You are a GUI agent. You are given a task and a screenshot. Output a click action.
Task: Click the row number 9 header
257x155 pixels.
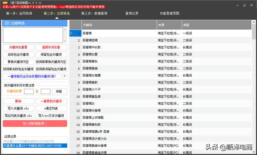[75, 90]
